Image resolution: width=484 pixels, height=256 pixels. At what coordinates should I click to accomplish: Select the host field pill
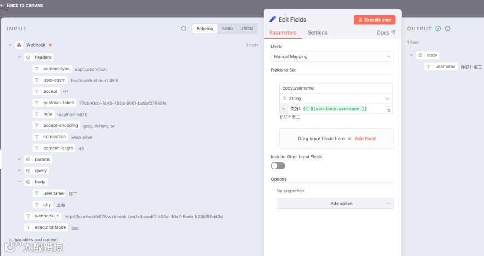pos(43,114)
